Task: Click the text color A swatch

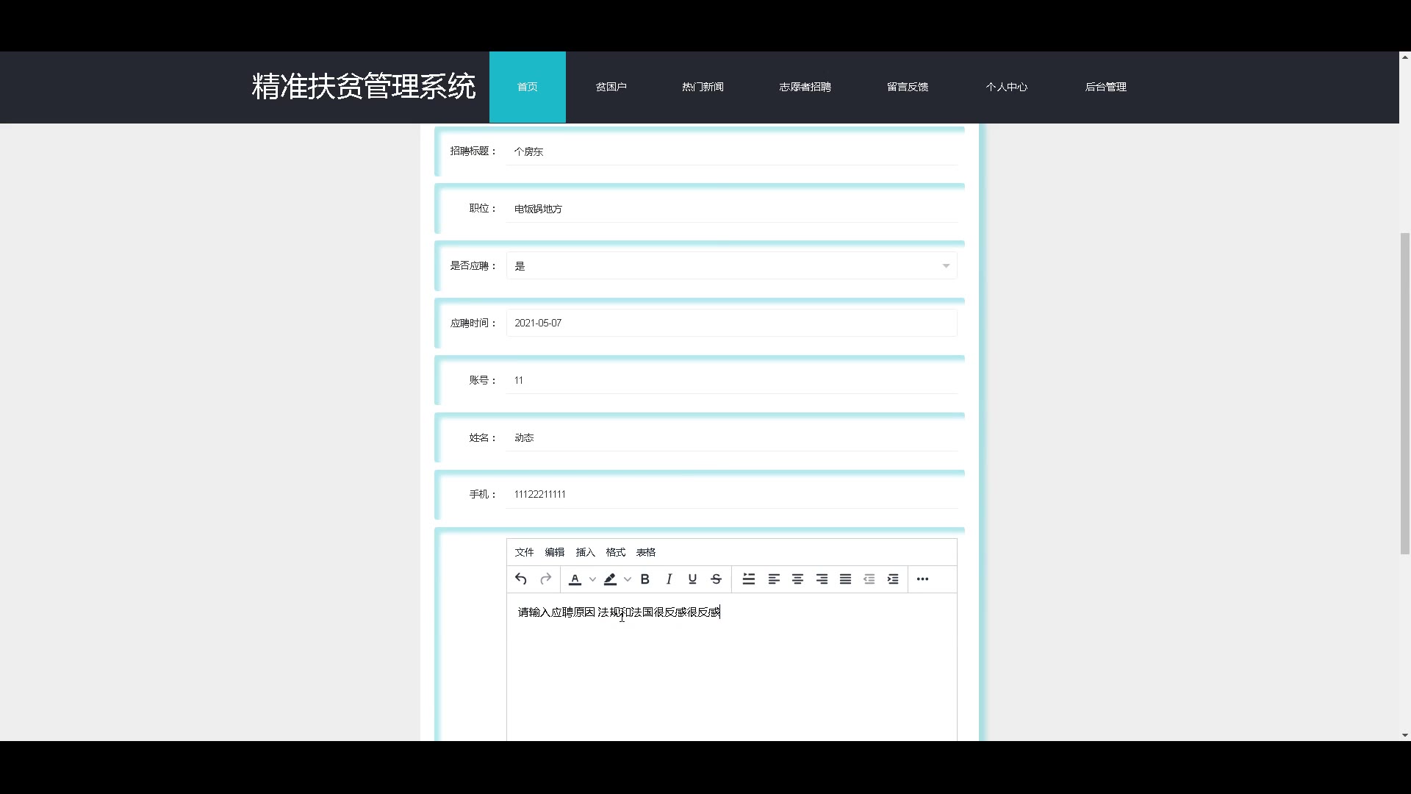Action: coord(575,579)
